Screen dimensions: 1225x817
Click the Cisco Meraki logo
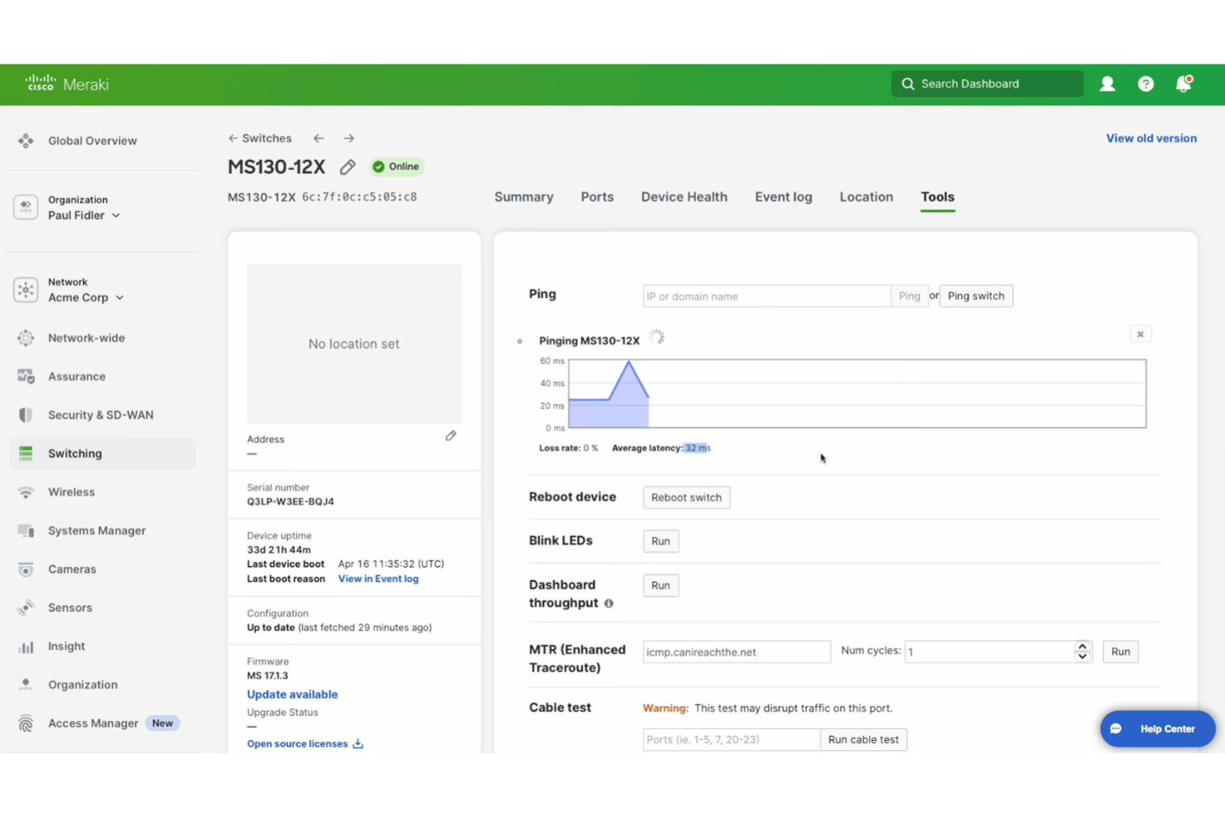click(67, 84)
